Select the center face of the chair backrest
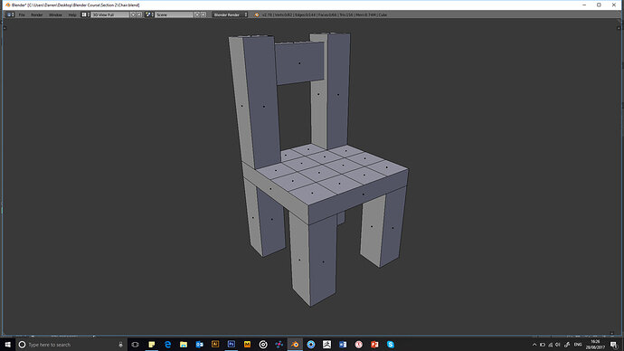624x351 pixels. pyautogui.click(x=299, y=63)
